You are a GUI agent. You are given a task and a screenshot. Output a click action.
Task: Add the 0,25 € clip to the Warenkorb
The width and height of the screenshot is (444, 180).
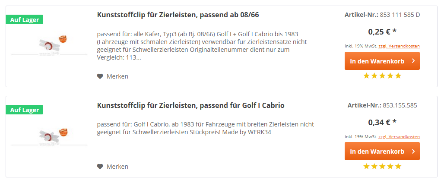pyautogui.click(x=382, y=61)
